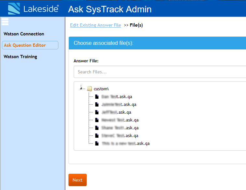Click the orange Next button
The width and height of the screenshot is (246, 190).
(x=78, y=180)
